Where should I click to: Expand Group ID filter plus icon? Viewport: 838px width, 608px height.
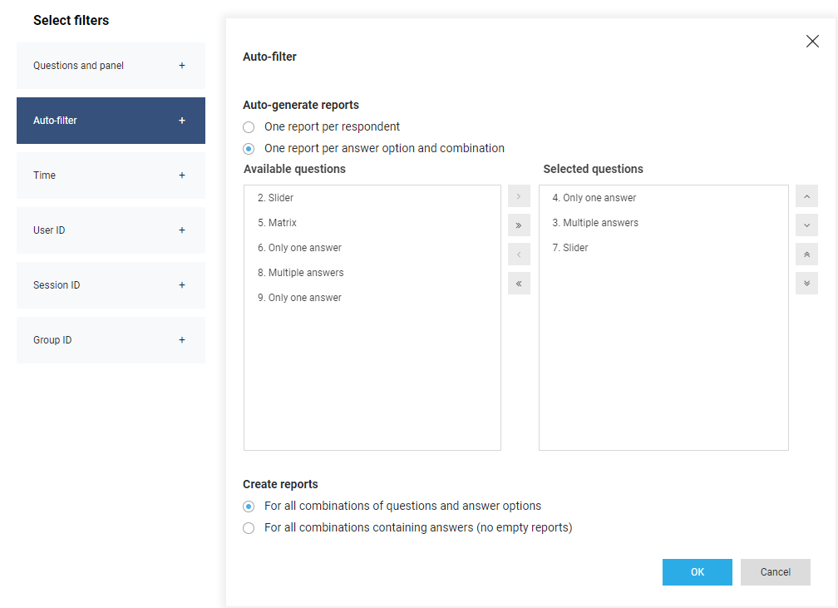(x=182, y=340)
